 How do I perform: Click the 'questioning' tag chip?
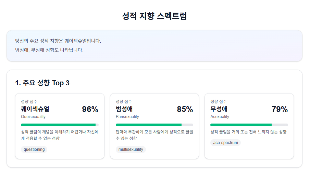[x=34, y=149]
